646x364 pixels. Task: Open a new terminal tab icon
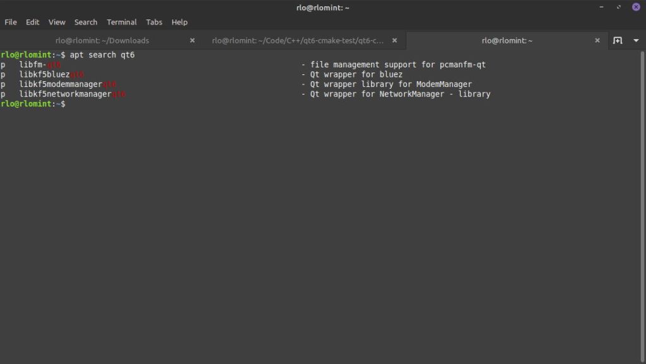click(618, 40)
